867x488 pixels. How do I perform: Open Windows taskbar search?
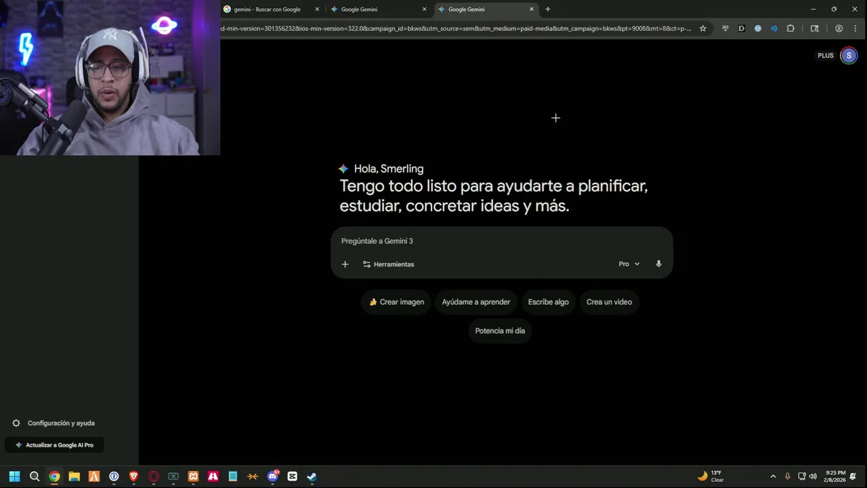click(35, 476)
